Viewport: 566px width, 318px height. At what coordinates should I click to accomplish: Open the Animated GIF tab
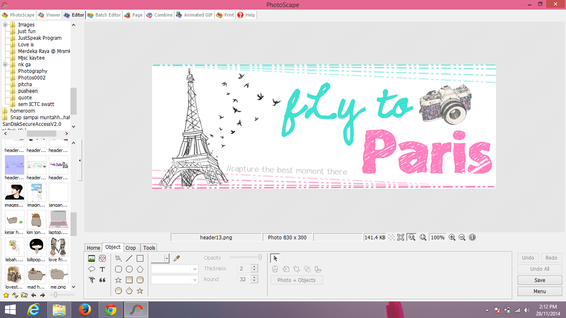tap(194, 15)
